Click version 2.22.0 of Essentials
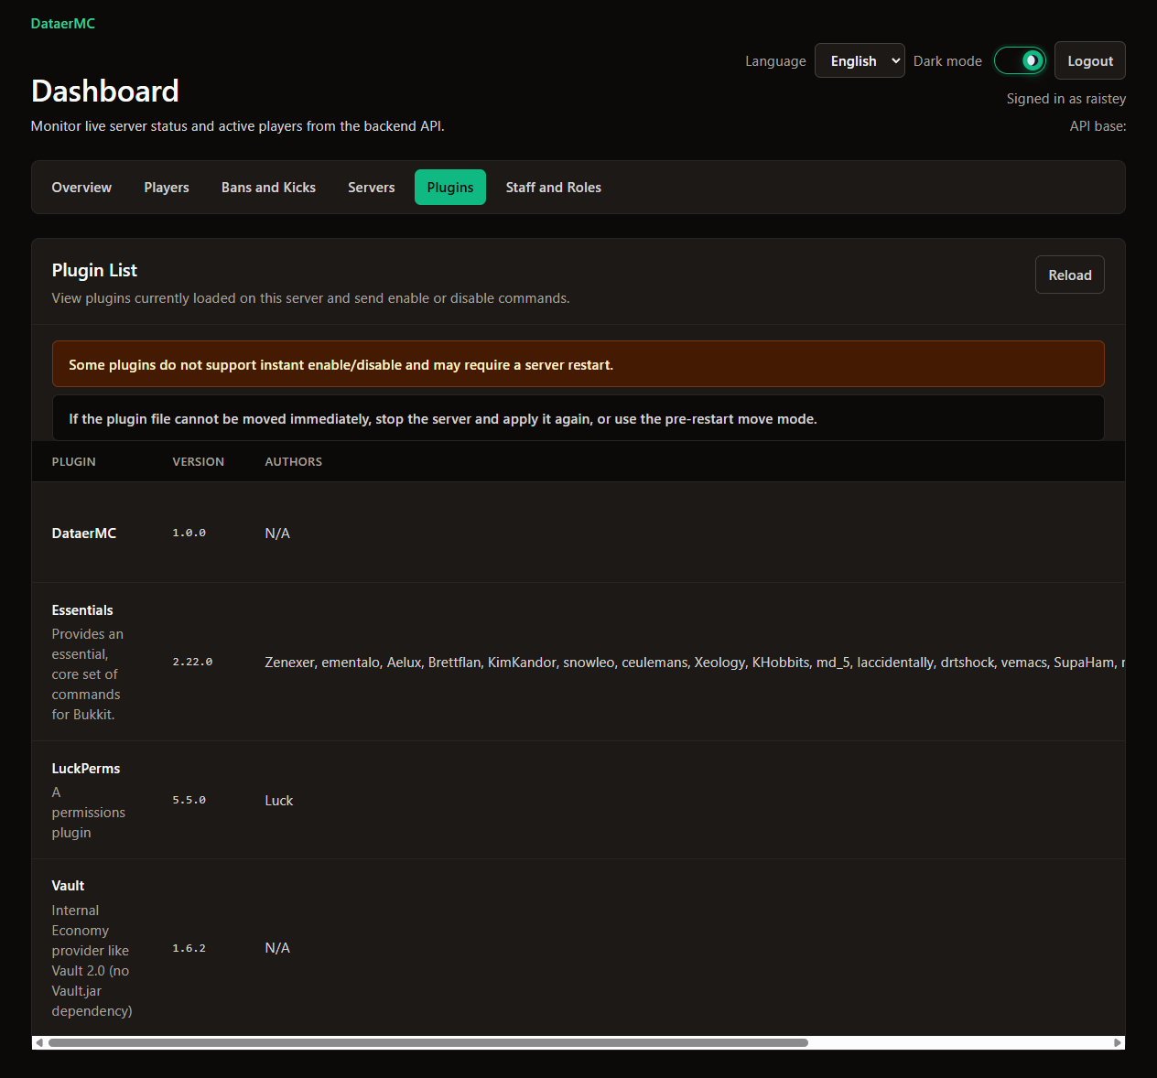The height and width of the screenshot is (1078, 1157). click(192, 662)
